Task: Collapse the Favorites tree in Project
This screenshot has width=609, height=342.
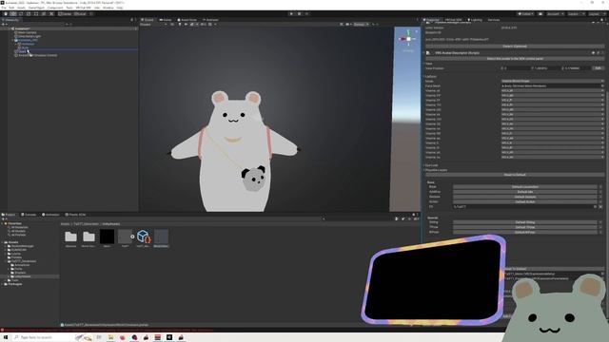Action: 3,224
